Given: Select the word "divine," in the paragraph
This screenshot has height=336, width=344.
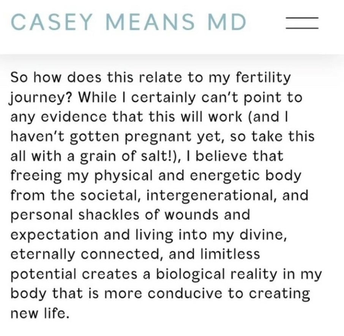Looking at the screenshot, I should point(263,235).
